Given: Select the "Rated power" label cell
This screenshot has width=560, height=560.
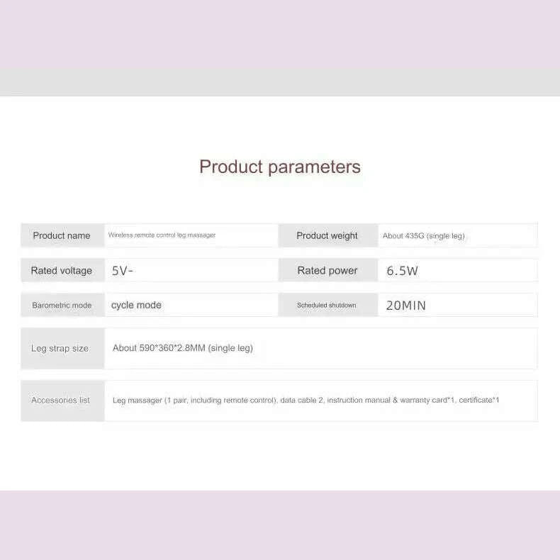Looking at the screenshot, I should [327, 270].
